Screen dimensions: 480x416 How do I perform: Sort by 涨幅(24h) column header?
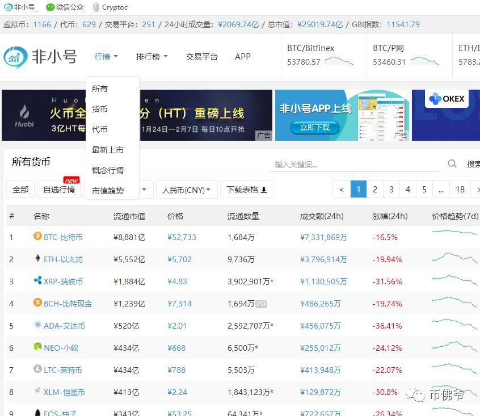390,216
